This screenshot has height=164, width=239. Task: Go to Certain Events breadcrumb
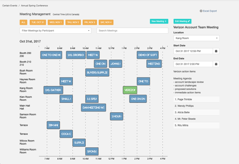point(10,6)
